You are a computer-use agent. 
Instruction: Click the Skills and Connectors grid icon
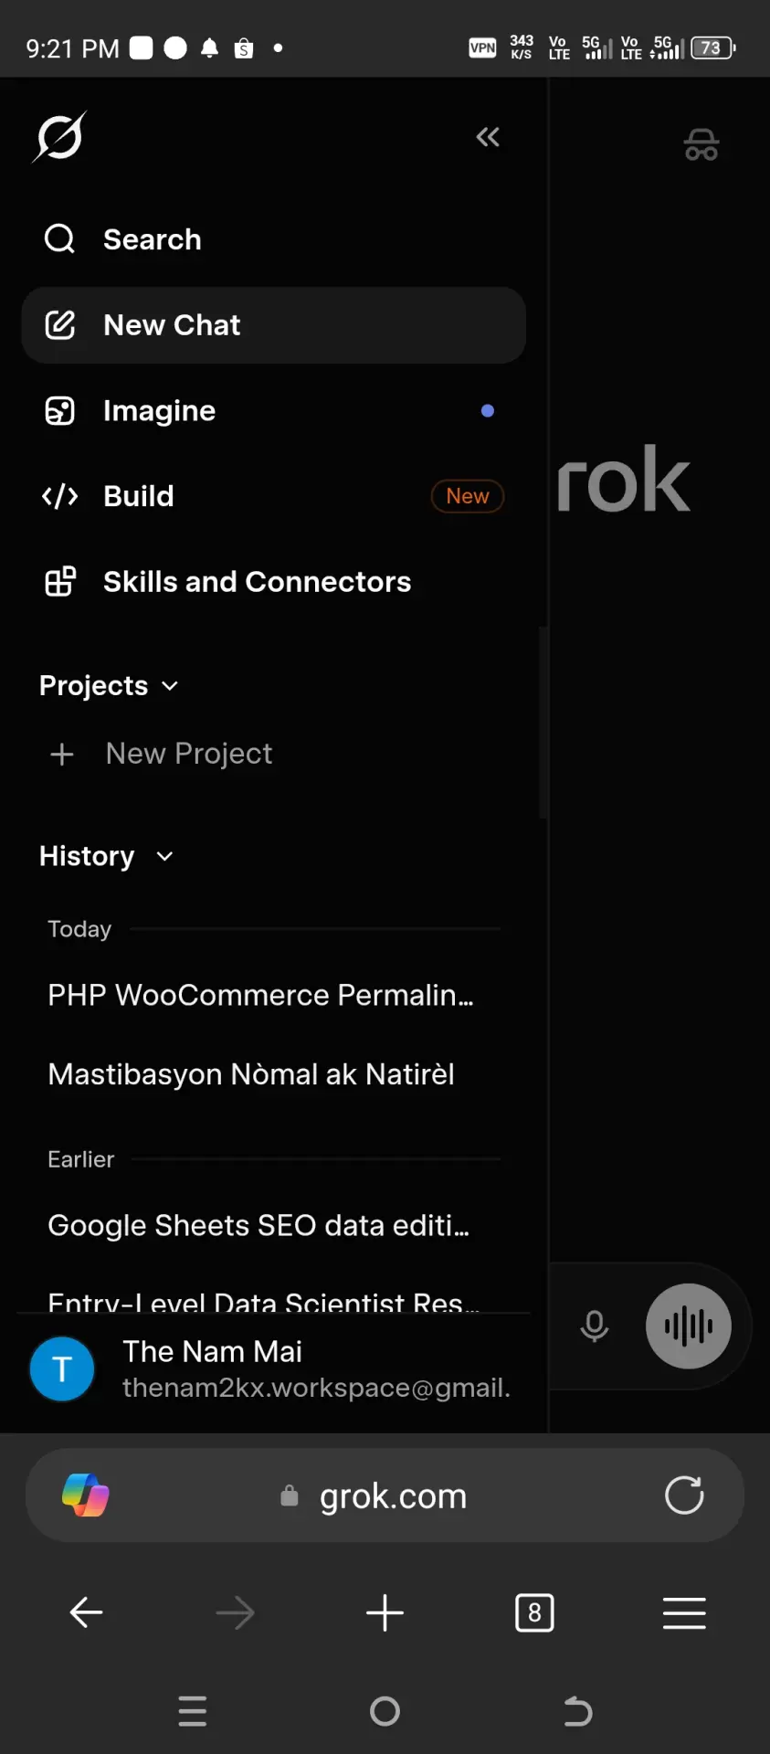[x=60, y=582]
